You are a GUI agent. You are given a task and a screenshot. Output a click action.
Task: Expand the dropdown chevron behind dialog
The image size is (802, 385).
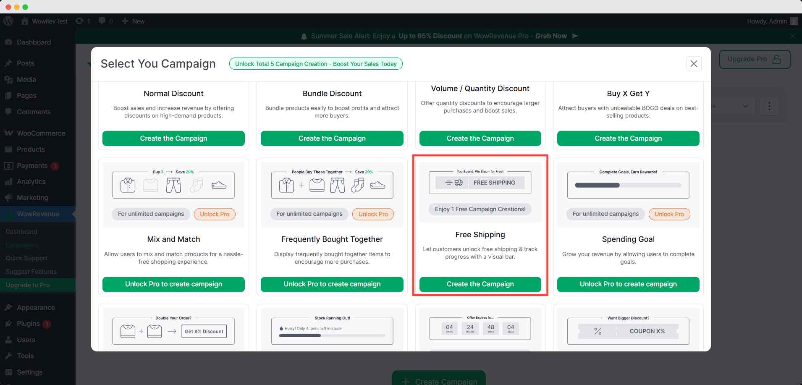pos(745,106)
